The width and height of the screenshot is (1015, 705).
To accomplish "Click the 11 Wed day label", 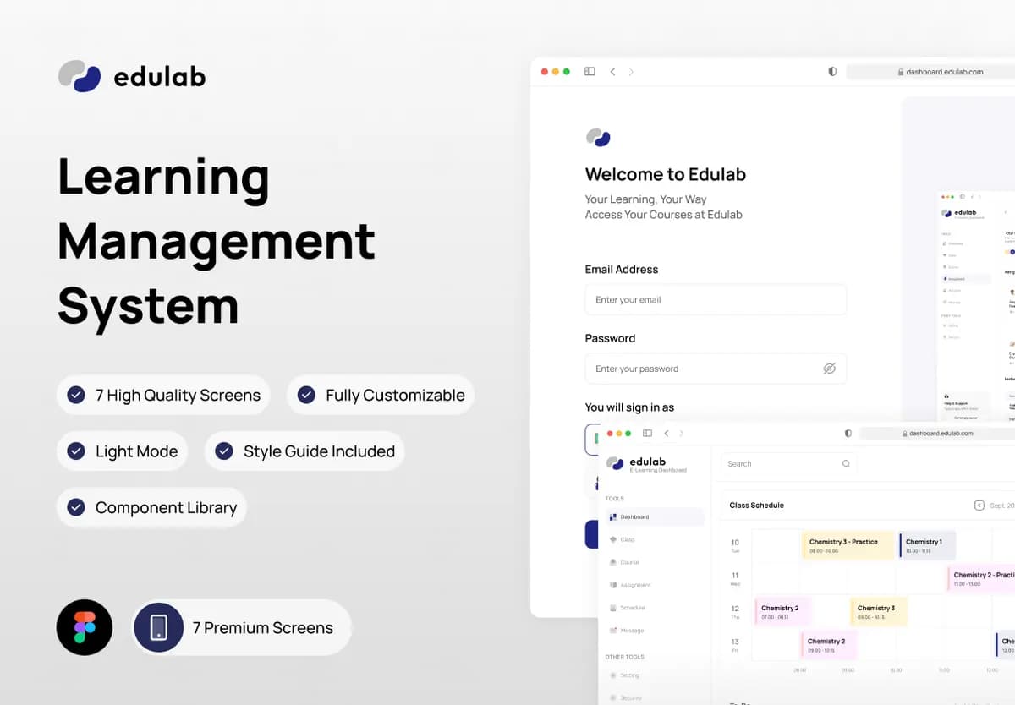I will 735,579.
